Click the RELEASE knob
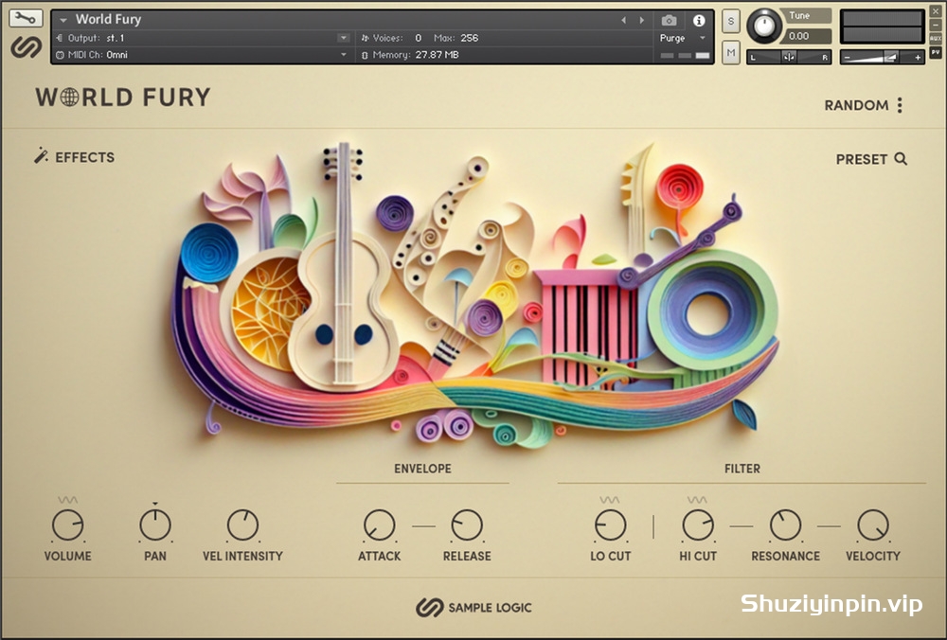Viewport: 947px width, 640px height. tap(467, 524)
